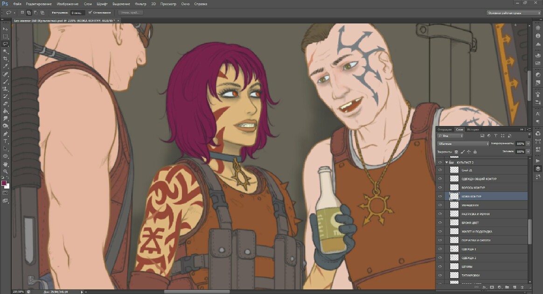Select the Ellipse shape tool

[5, 156]
